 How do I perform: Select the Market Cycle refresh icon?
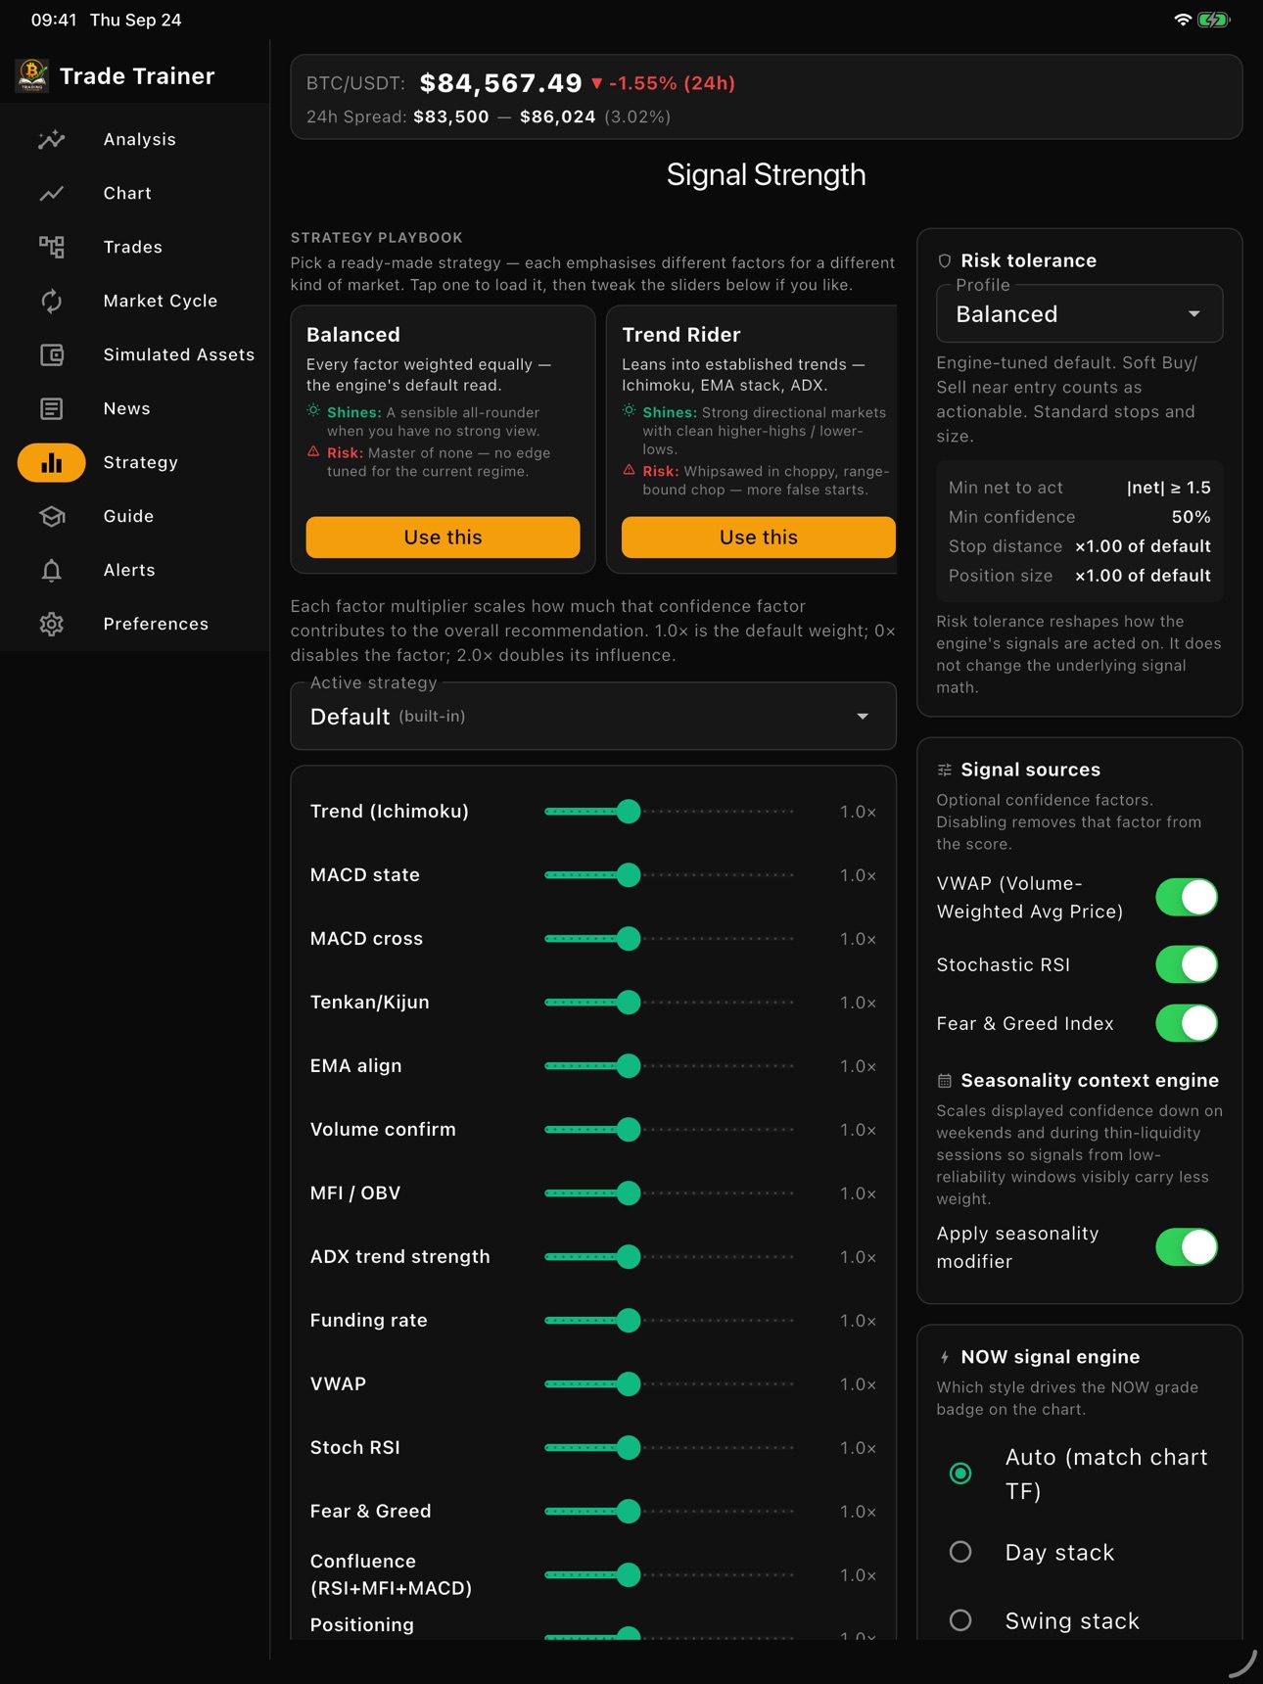coord(52,302)
